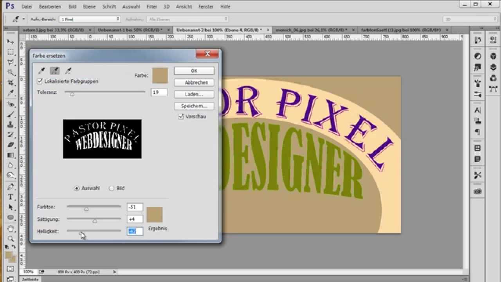Pick the subtract-from-sample eyedropper in dialog

pyautogui.click(x=68, y=70)
